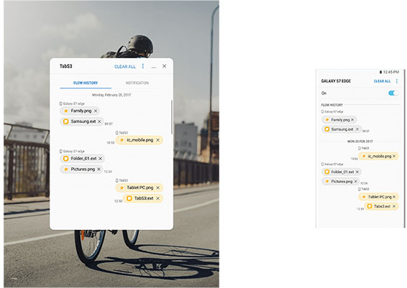Open more options menu on Galaxy S7 Edge panel

point(397,81)
